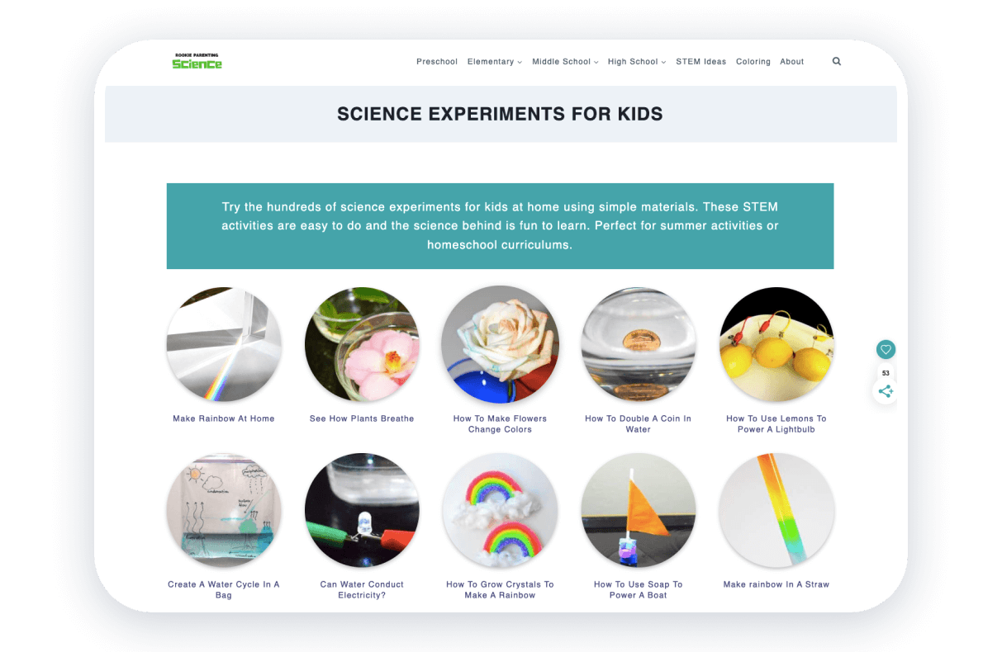
Task: Open the About page
Action: 791,61
